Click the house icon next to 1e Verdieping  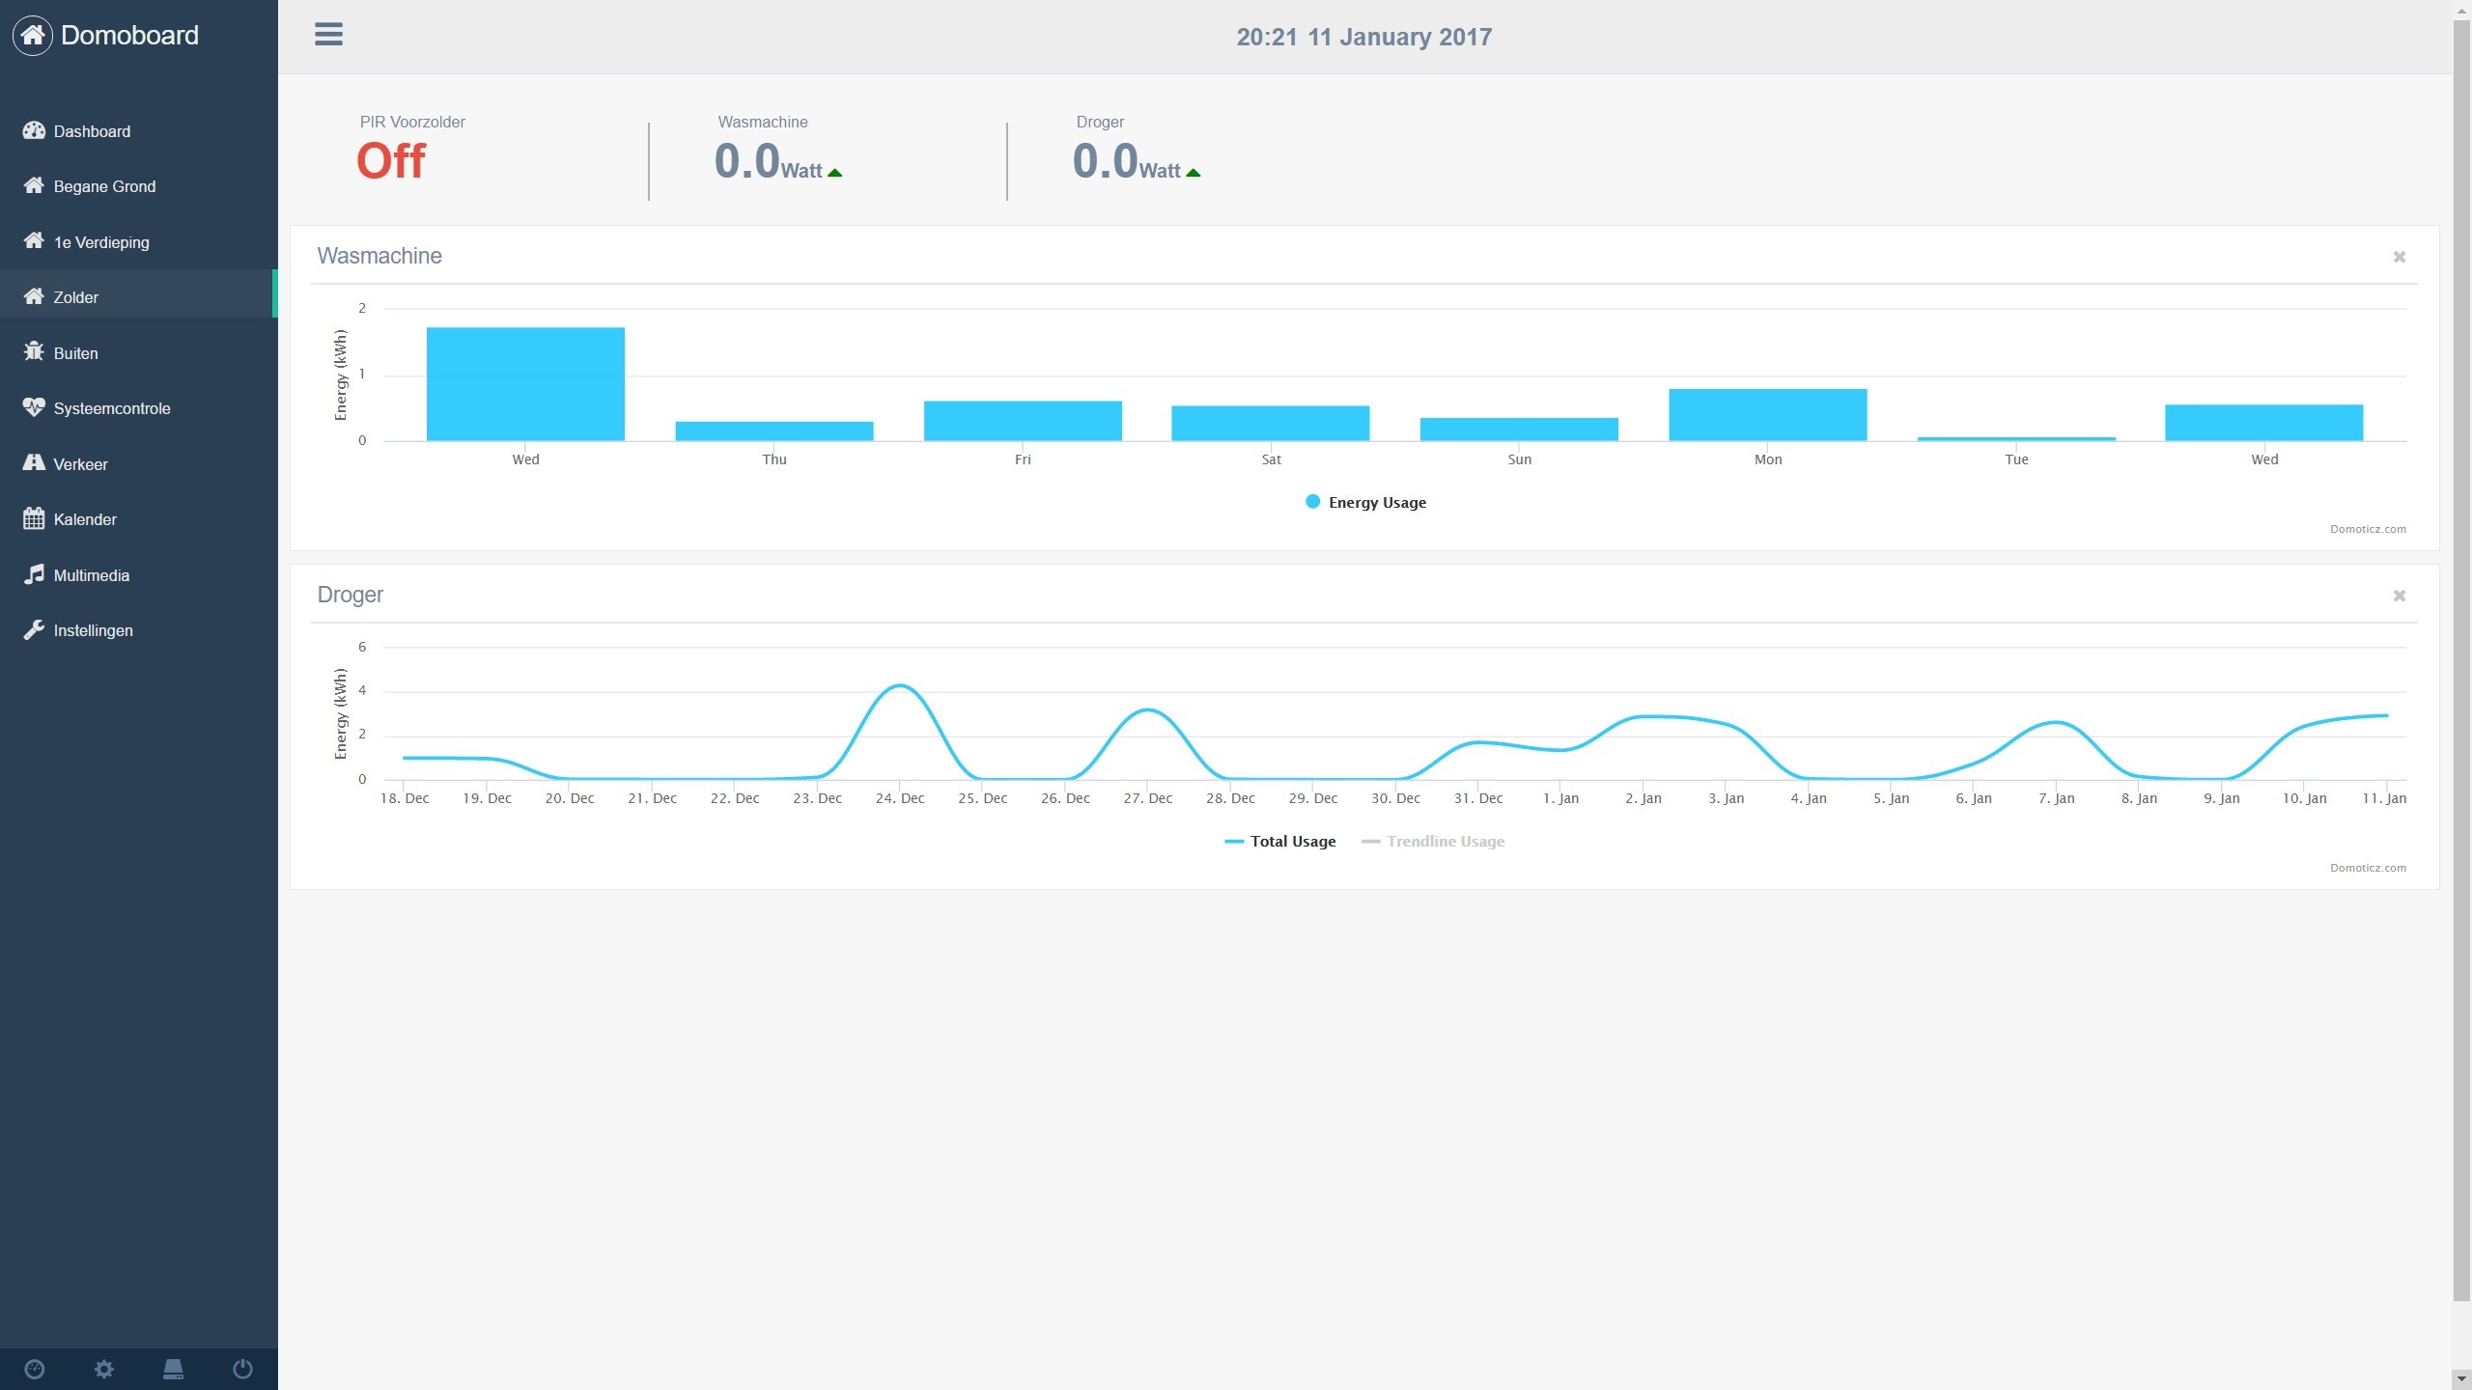[34, 240]
